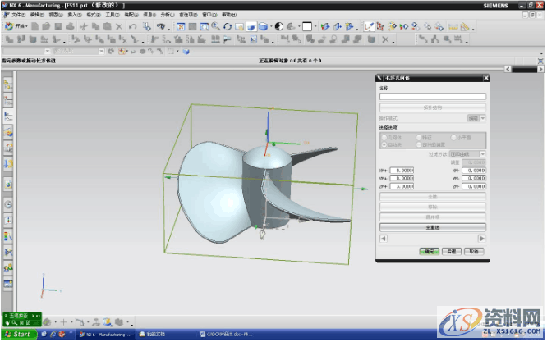Screen dimensions: 547x342
Task: Open the 帮助 (Help) menu
Action: click(x=228, y=15)
